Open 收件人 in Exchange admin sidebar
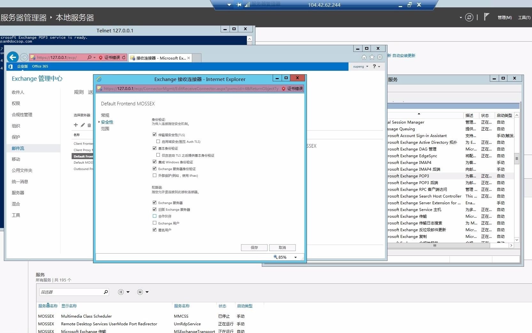This screenshot has height=333, width=532. (x=18, y=92)
